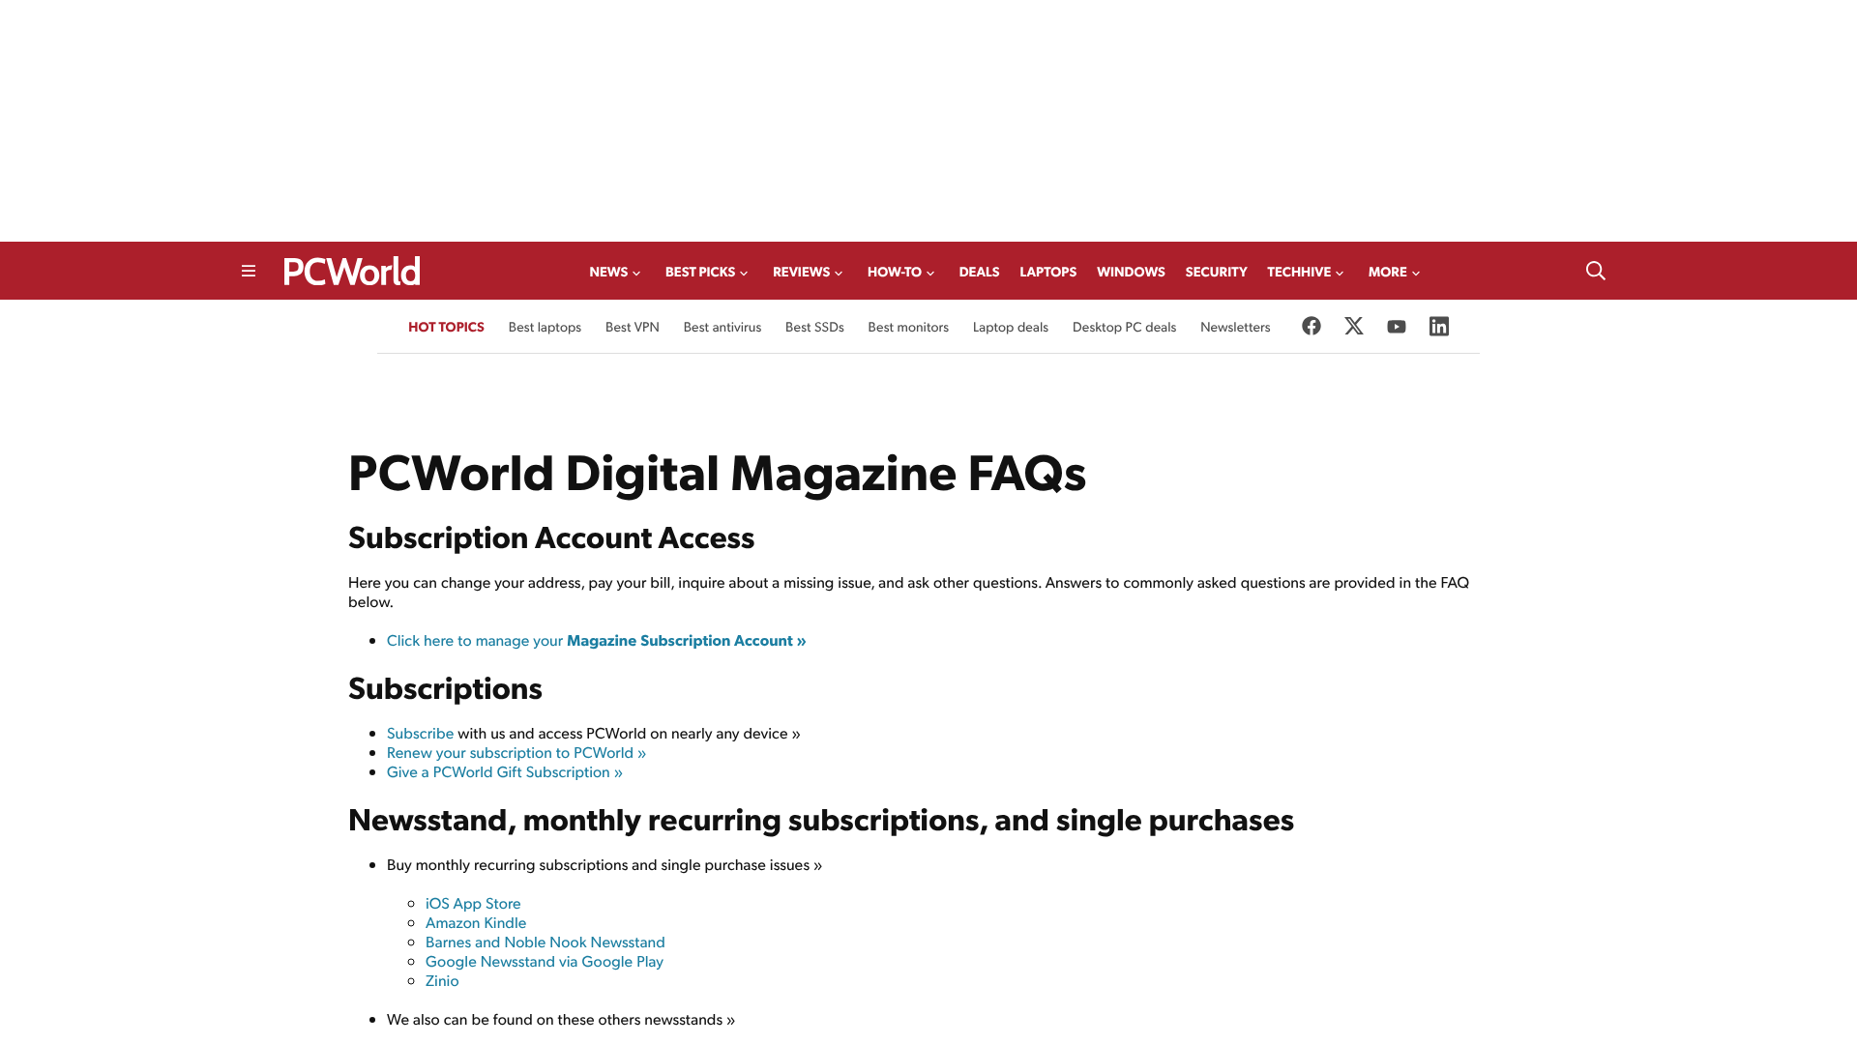Open the X (Twitter) icon
Image resolution: width=1857 pixels, height=1044 pixels.
1354,326
